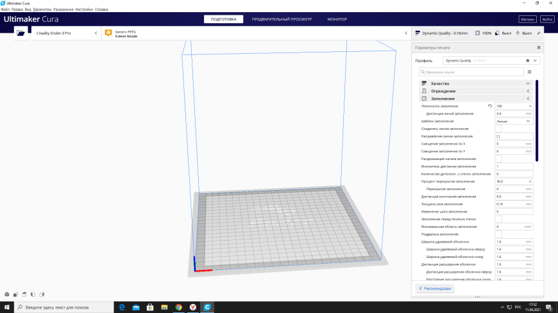
Task: Open the Правка menu
Action: [x=17, y=9]
